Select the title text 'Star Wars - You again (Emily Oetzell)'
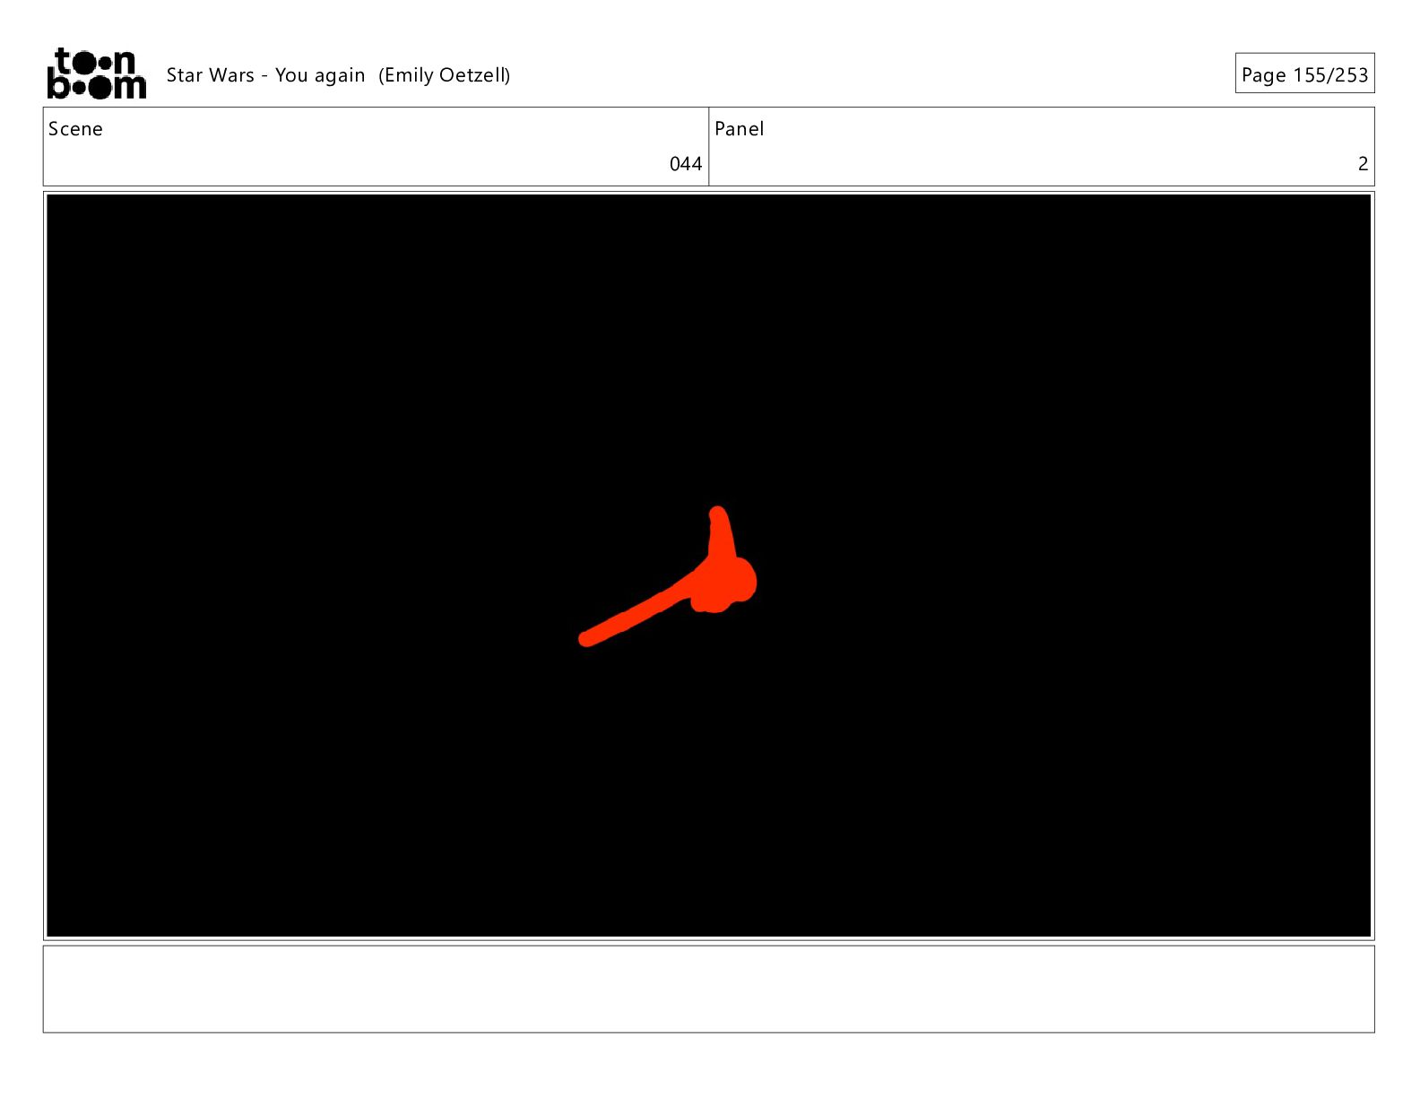 click(338, 75)
